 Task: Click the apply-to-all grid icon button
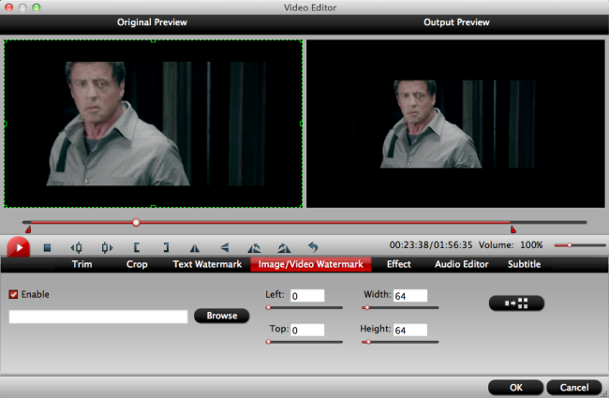[516, 303]
